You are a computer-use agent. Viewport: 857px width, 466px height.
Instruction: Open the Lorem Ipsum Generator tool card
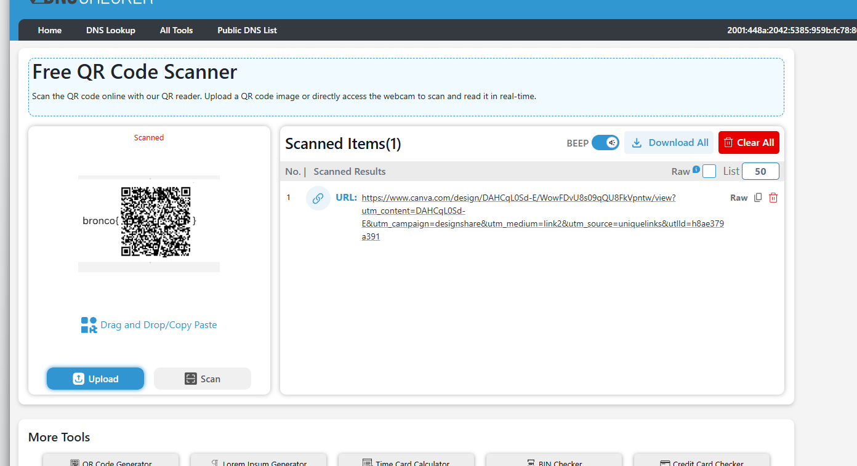(259, 460)
